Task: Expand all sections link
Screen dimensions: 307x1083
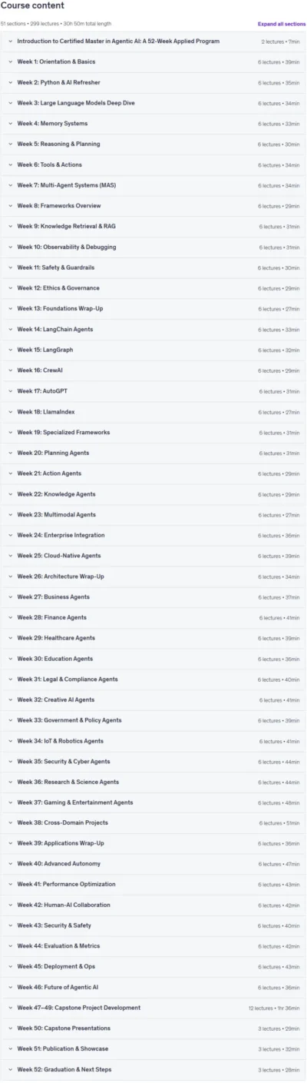Action: pos(281,24)
